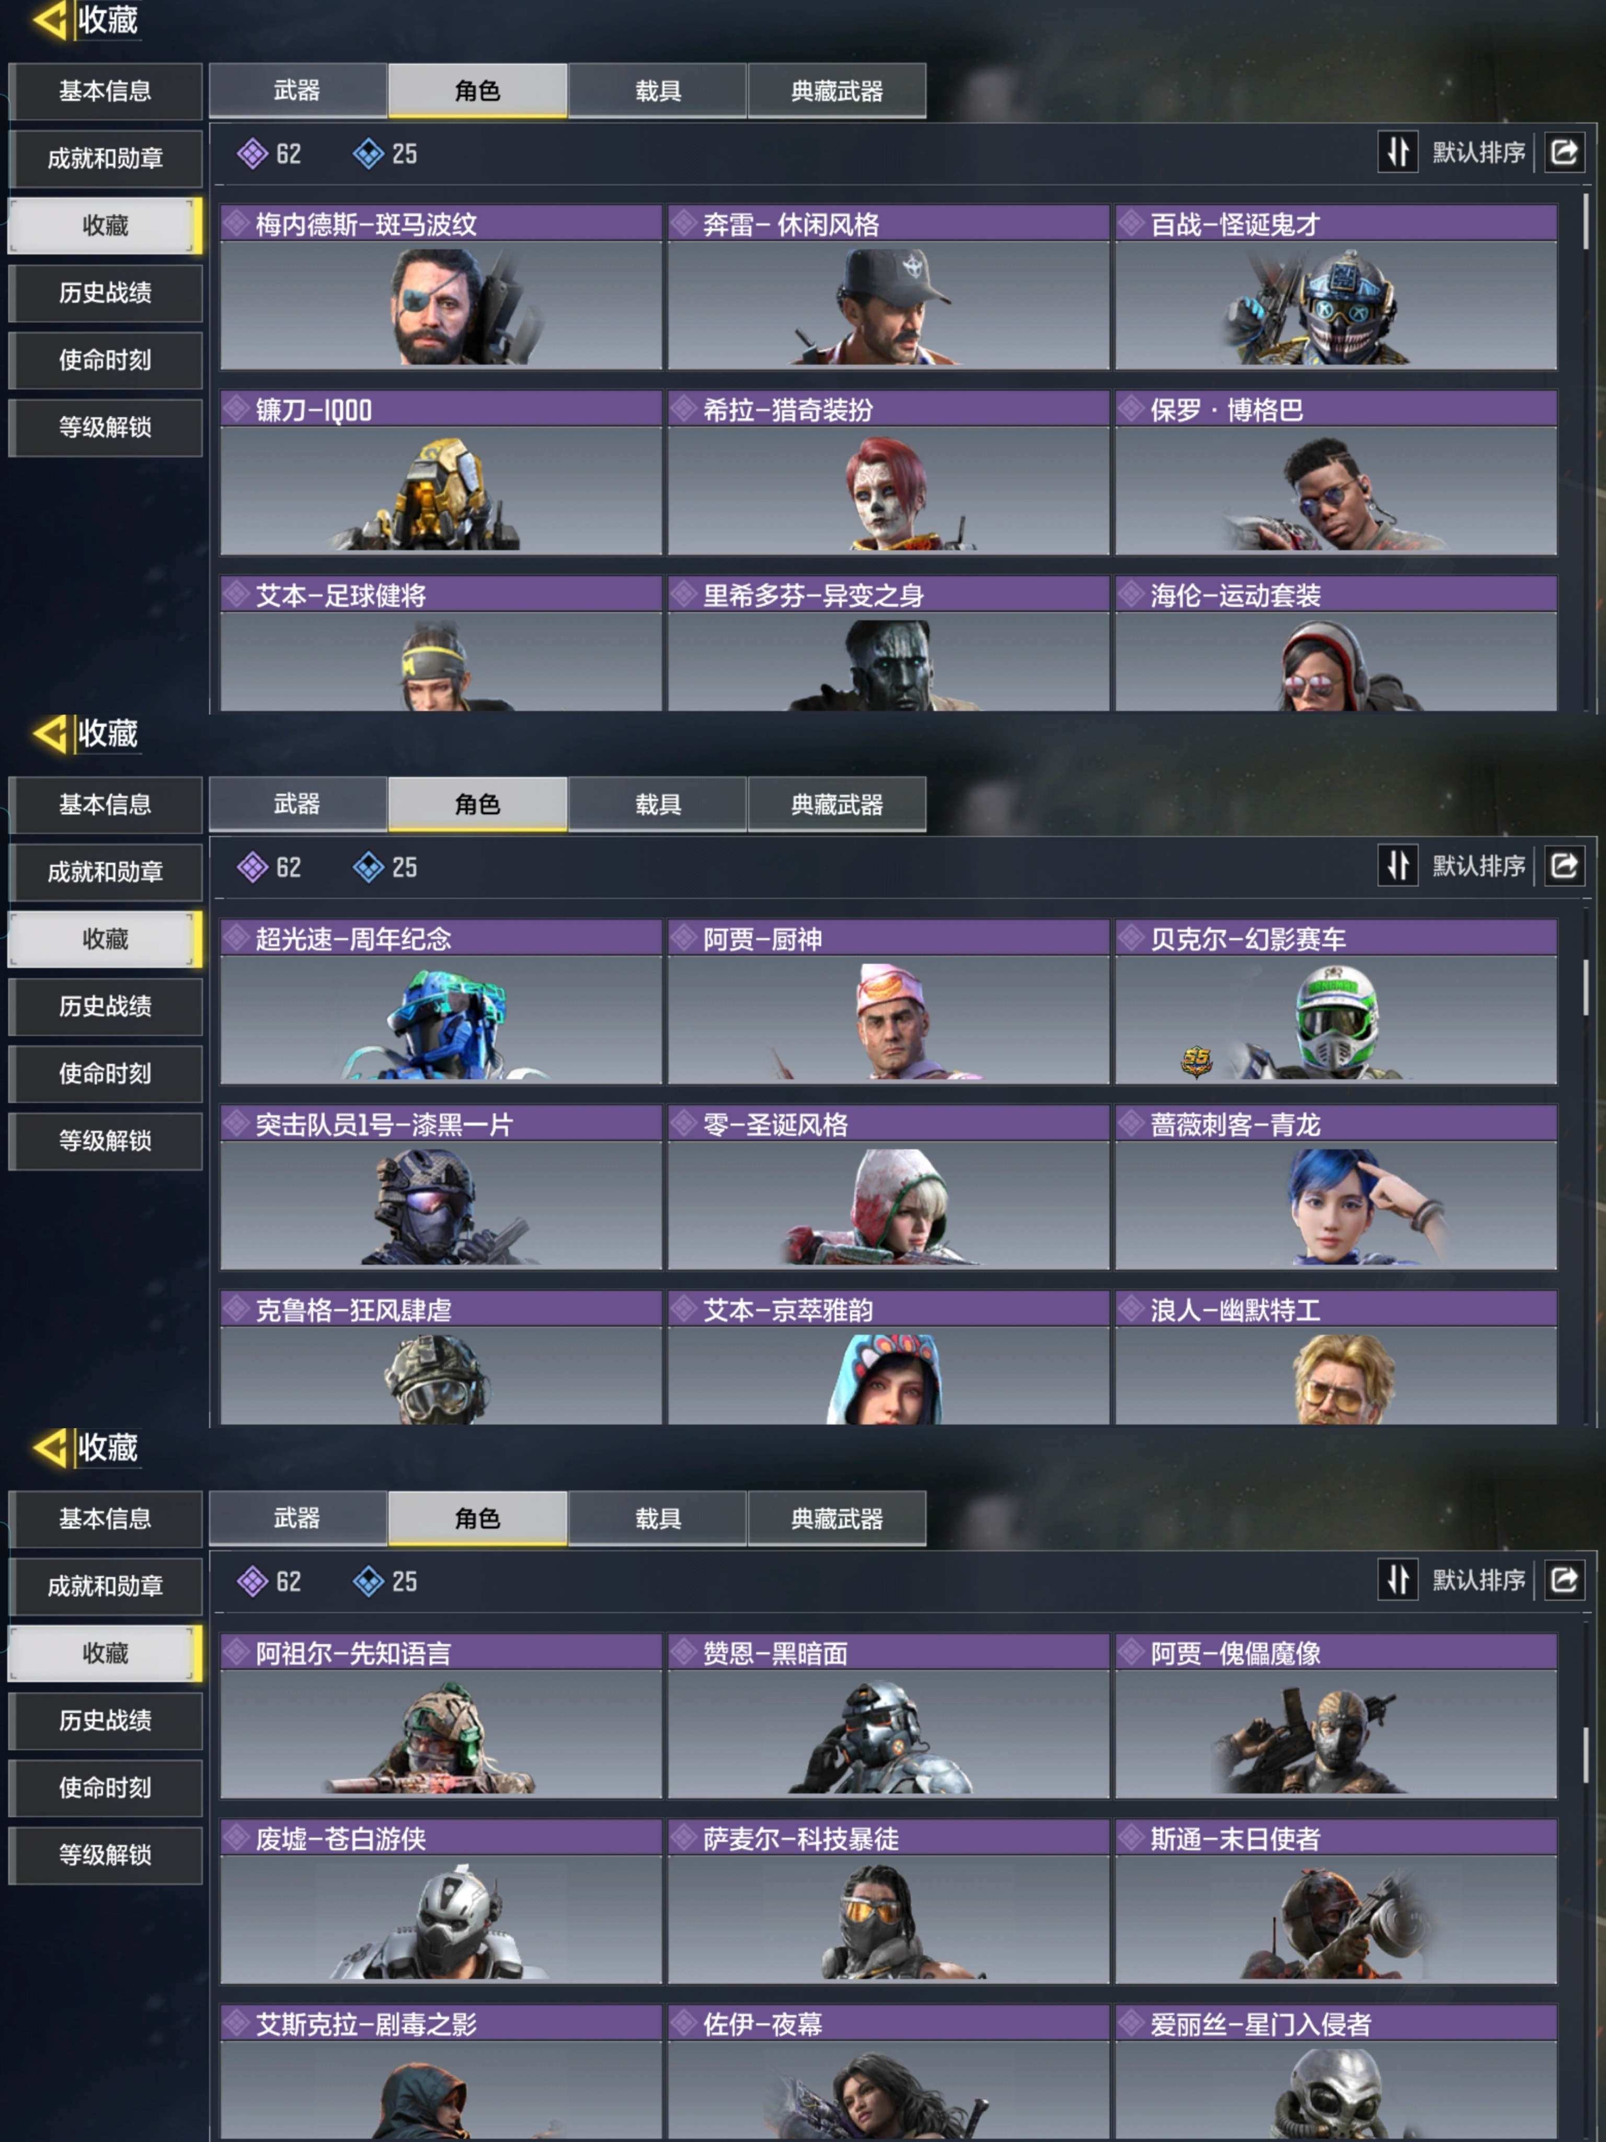This screenshot has height=2142, width=1606.
Task: Click the sort arrows icon in top panel
Action: [x=1398, y=152]
